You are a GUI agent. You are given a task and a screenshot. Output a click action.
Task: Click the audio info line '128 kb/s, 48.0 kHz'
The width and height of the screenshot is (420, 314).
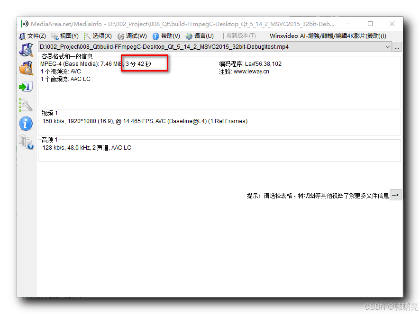click(87, 148)
